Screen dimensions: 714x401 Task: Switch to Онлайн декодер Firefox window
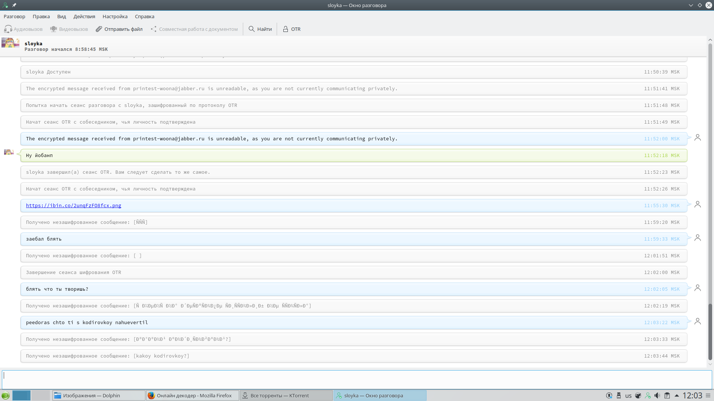[x=193, y=395]
